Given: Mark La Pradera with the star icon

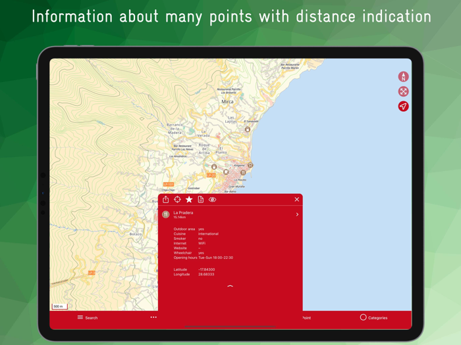Looking at the screenshot, I should point(189,200).
